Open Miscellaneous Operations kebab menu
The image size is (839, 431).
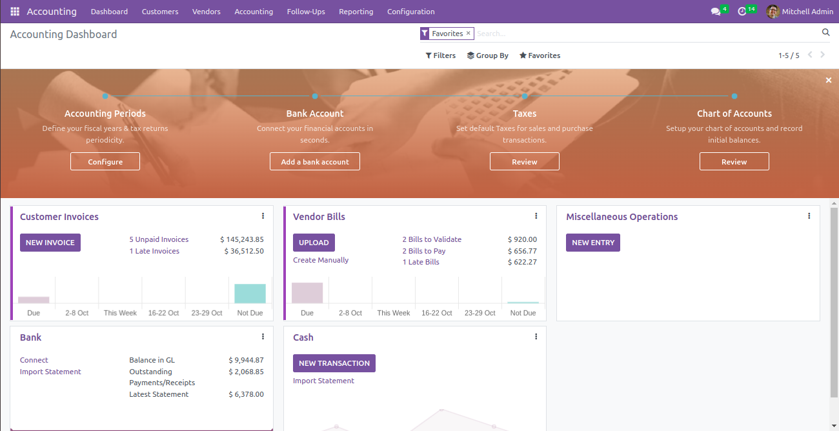(x=809, y=216)
